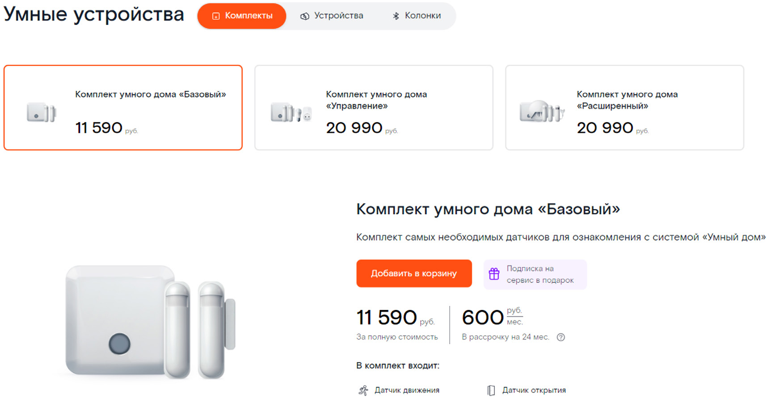Open the installment help question mark
767x406 pixels.
point(561,337)
